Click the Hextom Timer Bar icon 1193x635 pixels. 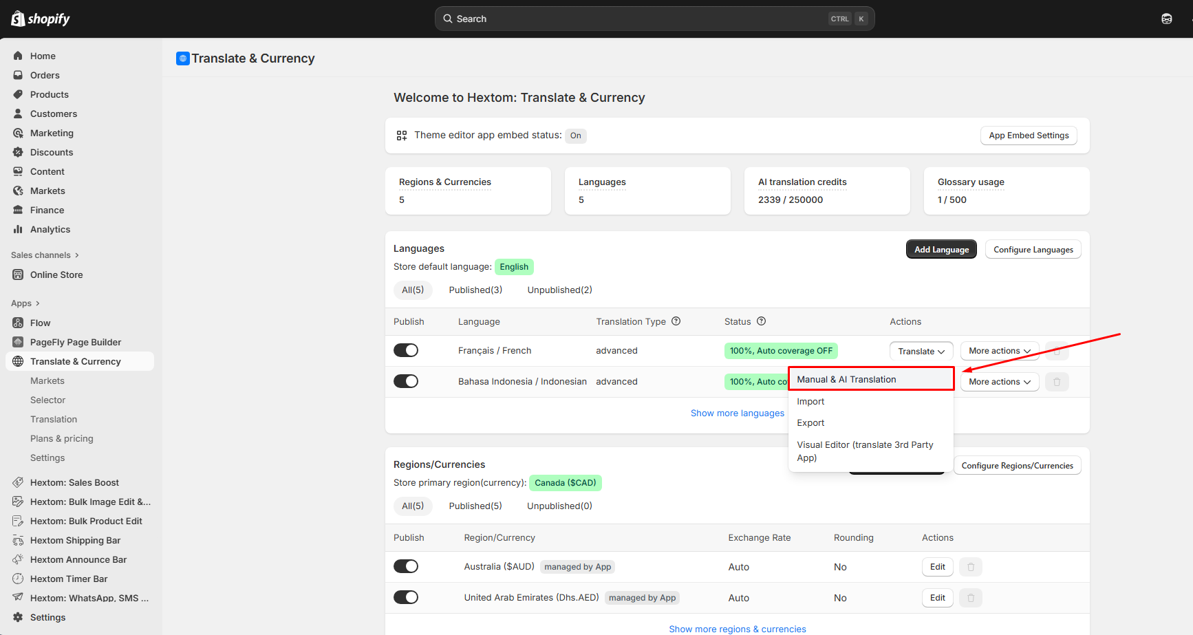point(18,579)
